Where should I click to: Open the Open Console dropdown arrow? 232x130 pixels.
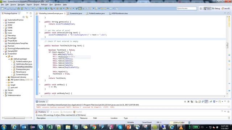(x=222, y=101)
